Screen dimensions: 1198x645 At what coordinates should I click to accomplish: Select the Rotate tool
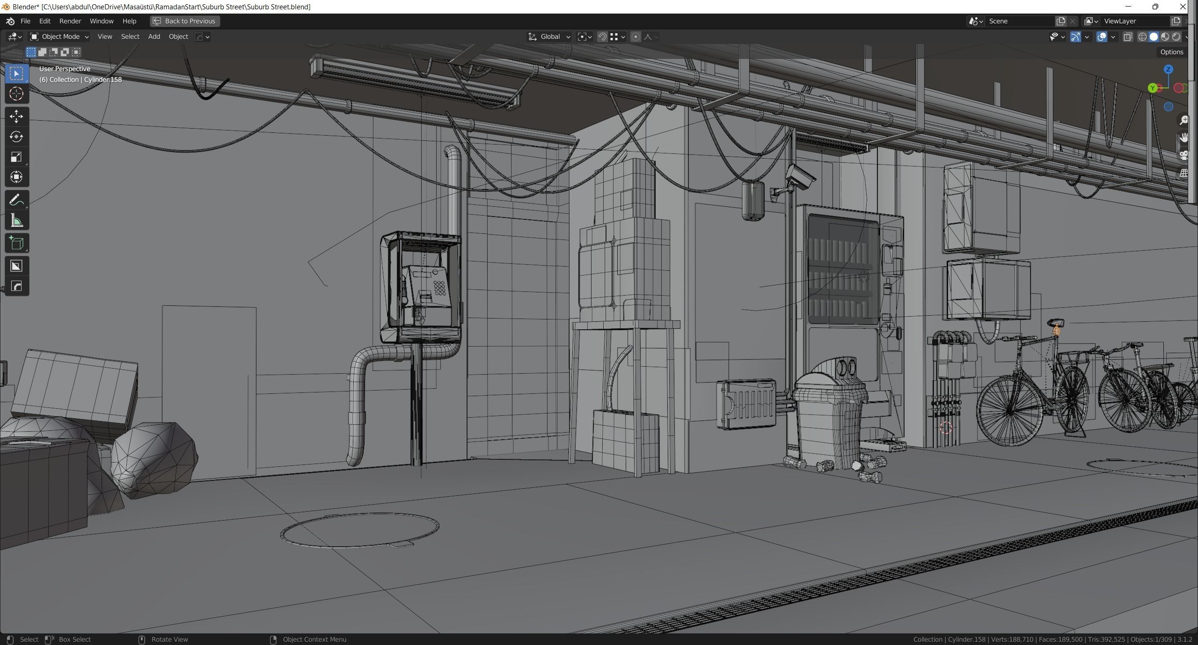(16, 137)
